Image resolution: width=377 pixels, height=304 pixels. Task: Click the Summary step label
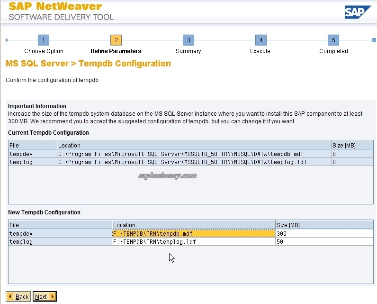188,51
